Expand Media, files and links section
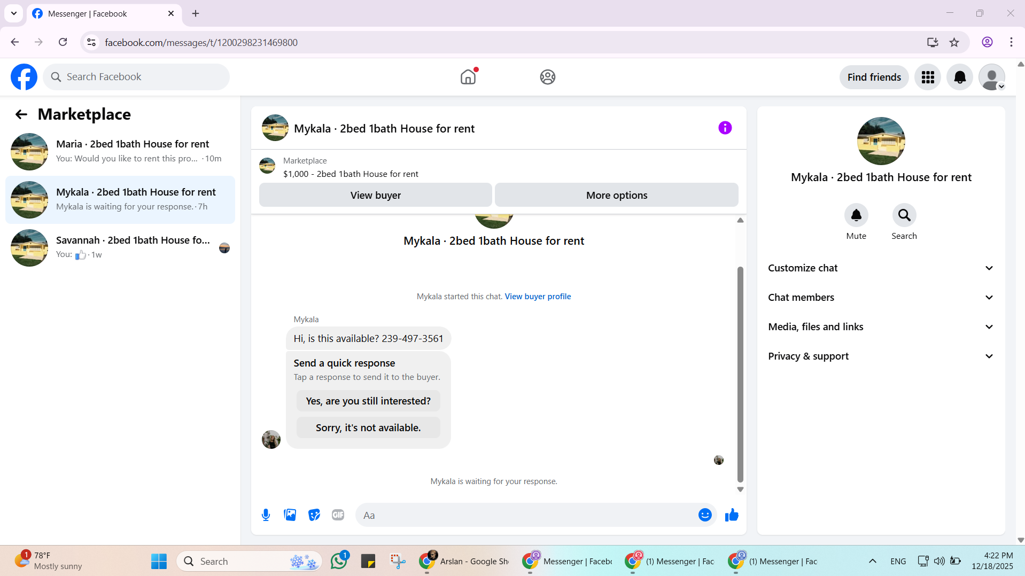This screenshot has width=1025, height=576. point(881,327)
